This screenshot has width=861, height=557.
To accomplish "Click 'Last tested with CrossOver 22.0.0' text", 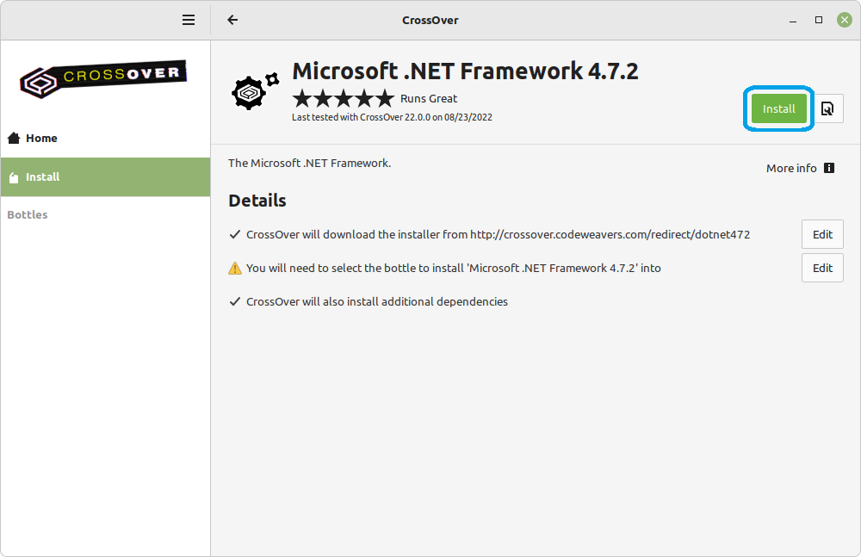I will click(x=392, y=117).
